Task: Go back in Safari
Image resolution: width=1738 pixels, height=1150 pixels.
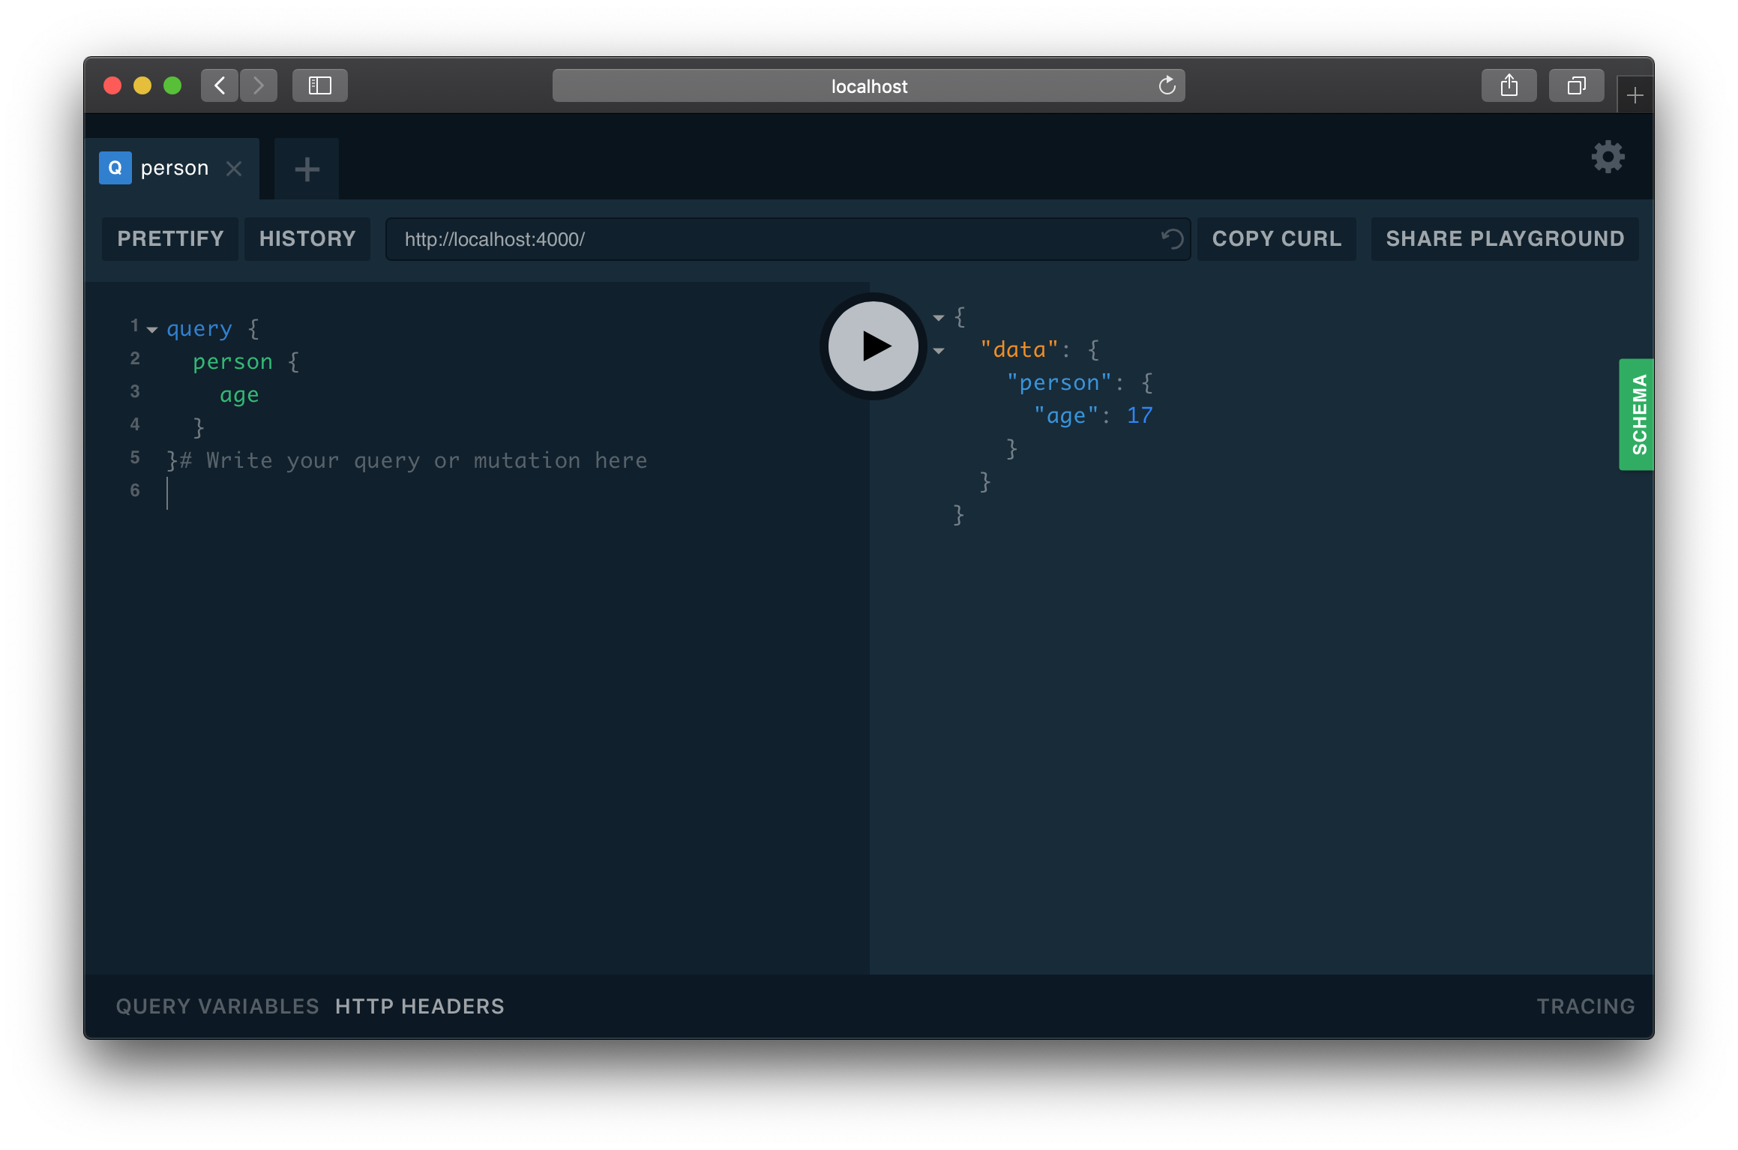Action: (220, 85)
